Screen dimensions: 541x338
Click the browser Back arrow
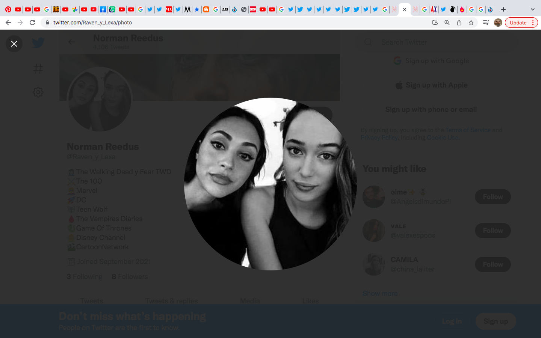[x=8, y=23]
